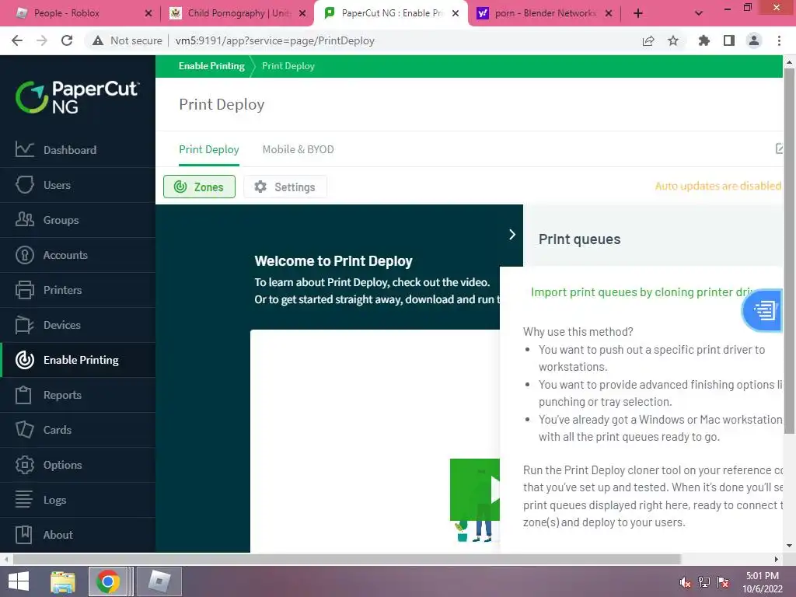Image resolution: width=796 pixels, height=597 pixels.
Task: Open the Devices sidebar section
Action: coord(78,325)
